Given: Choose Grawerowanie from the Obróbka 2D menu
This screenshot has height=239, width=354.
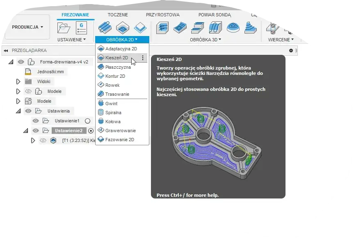Looking at the screenshot, I should tap(118, 131).
